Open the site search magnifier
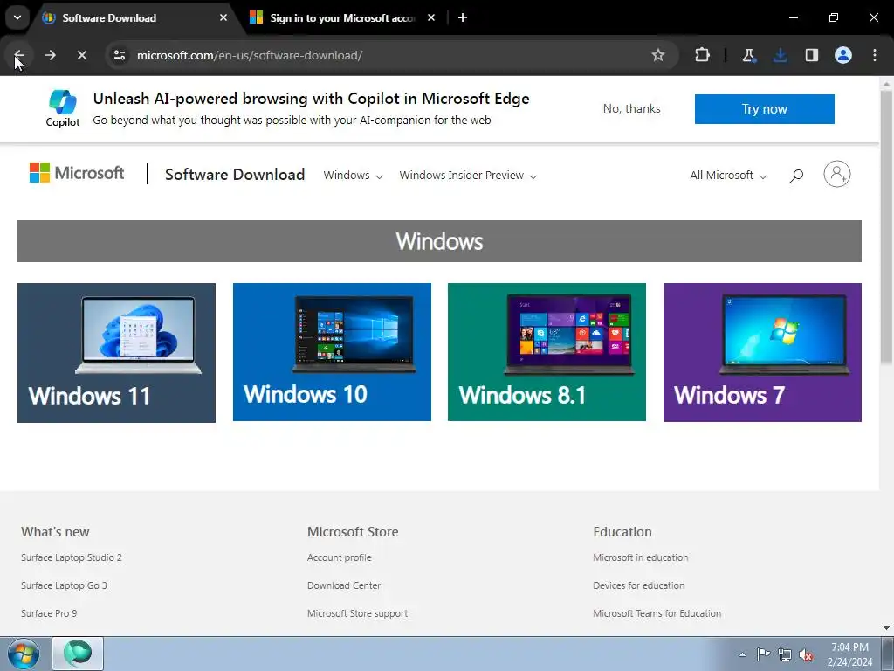Screen dimensions: 894x671 tap(796, 175)
